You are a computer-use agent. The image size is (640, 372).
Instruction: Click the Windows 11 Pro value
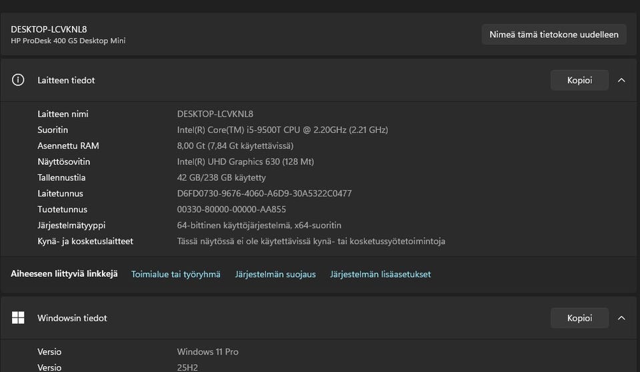pyautogui.click(x=208, y=351)
